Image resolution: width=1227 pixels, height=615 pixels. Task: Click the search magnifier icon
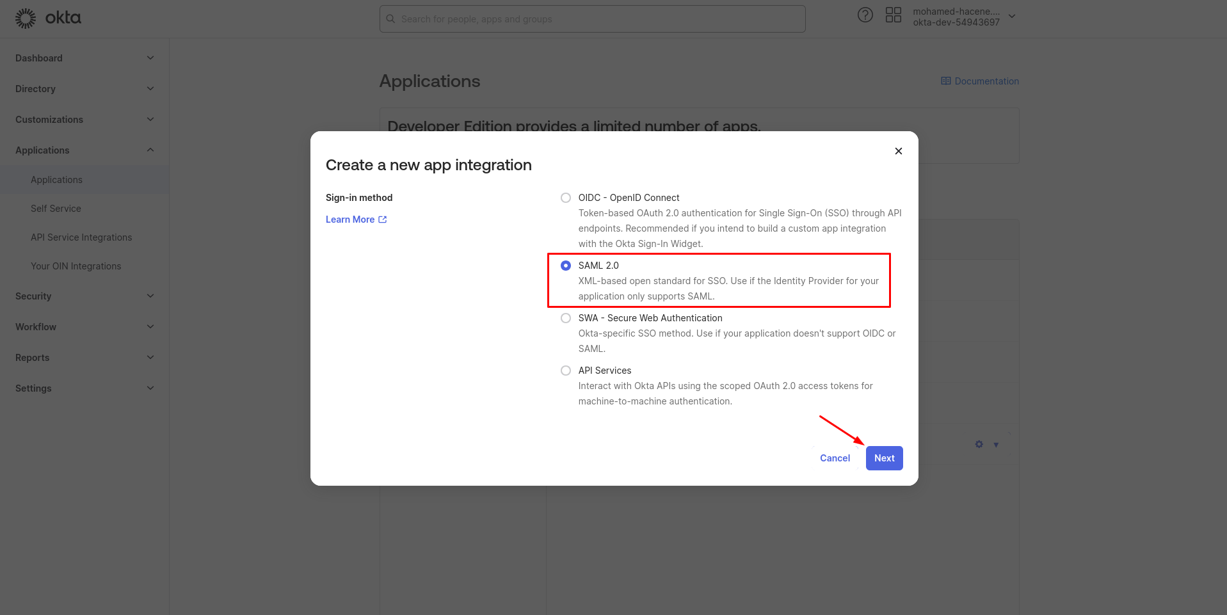(390, 19)
